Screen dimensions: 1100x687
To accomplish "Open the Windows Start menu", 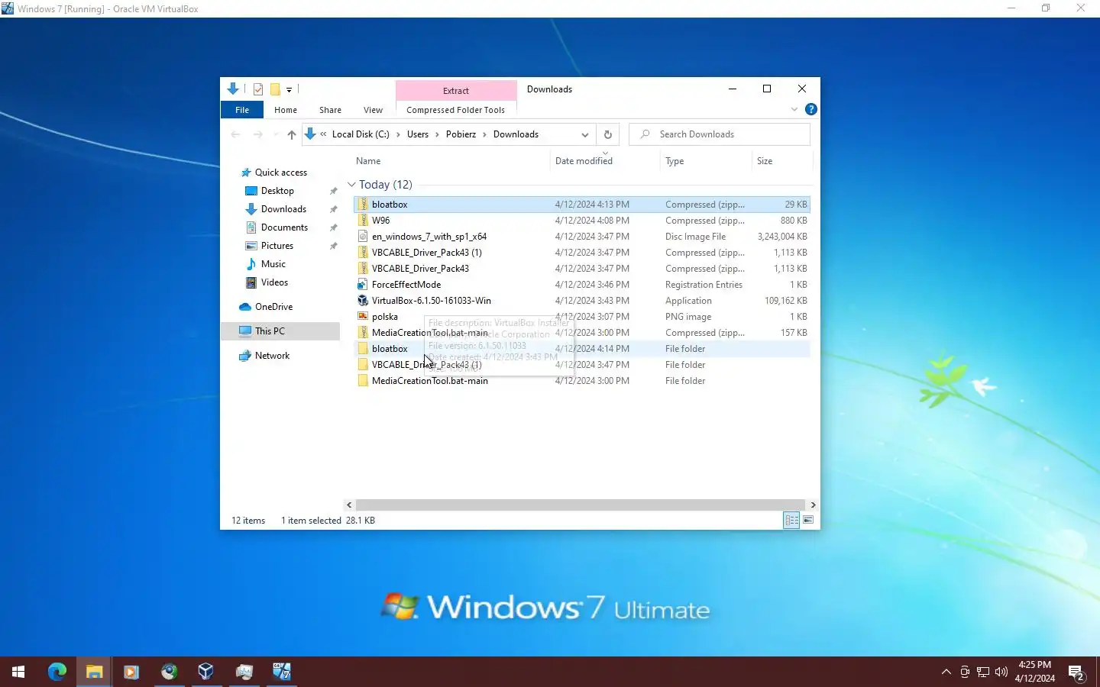I will click(x=18, y=672).
